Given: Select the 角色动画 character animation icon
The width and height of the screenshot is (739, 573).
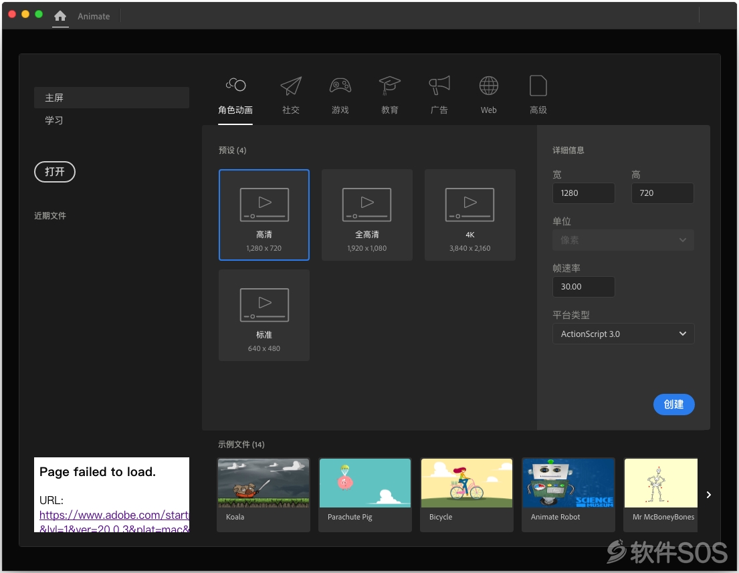Looking at the screenshot, I should click(235, 86).
